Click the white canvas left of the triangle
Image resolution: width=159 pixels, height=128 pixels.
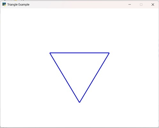25,75
